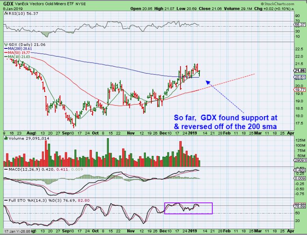Click the red %D value 82.80
The height and width of the screenshot is (235, 307).
(84, 201)
